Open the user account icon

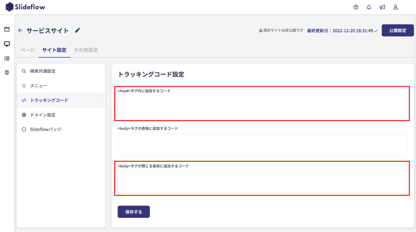(x=396, y=7)
